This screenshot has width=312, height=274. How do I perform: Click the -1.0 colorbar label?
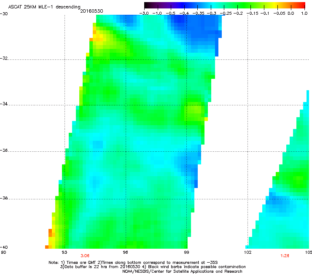click(157, 13)
